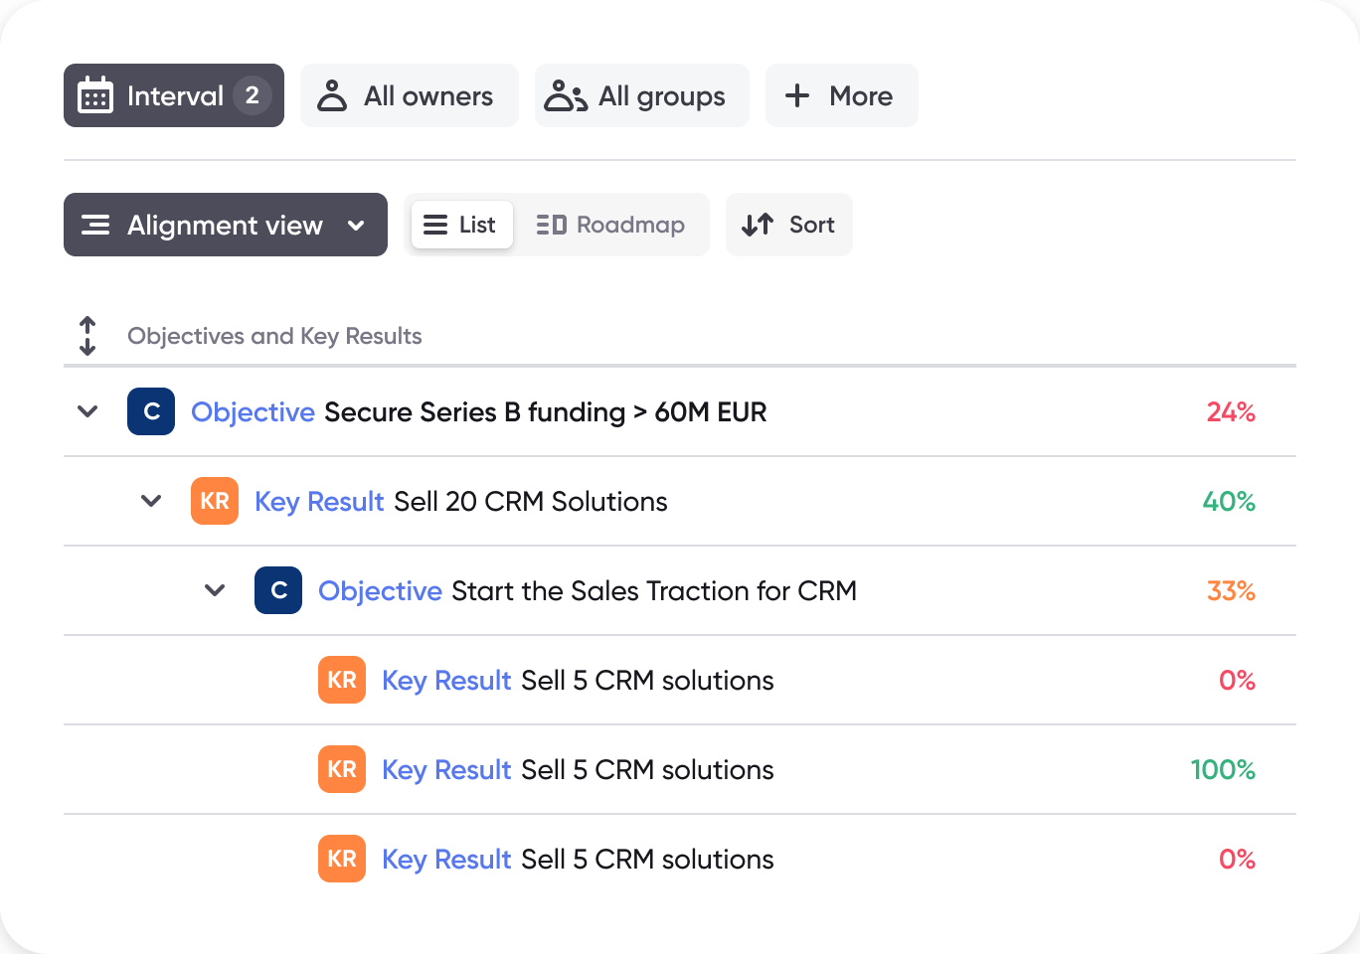Click the lines icon in Alignment view
Image resolution: width=1360 pixels, height=954 pixels.
point(95,225)
